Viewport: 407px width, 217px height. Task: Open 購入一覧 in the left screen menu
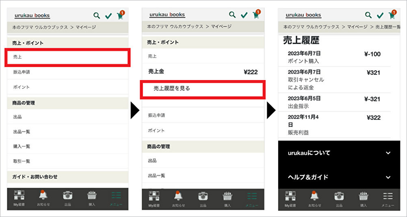pyautogui.click(x=22, y=146)
